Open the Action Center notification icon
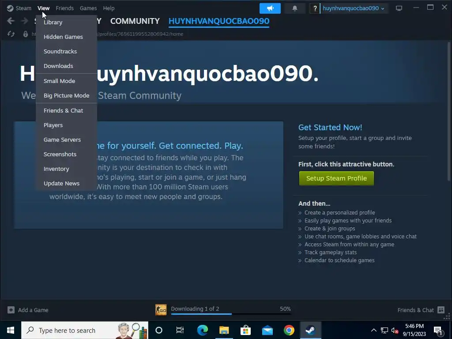The image size is (452, 339). coord(438,330)
